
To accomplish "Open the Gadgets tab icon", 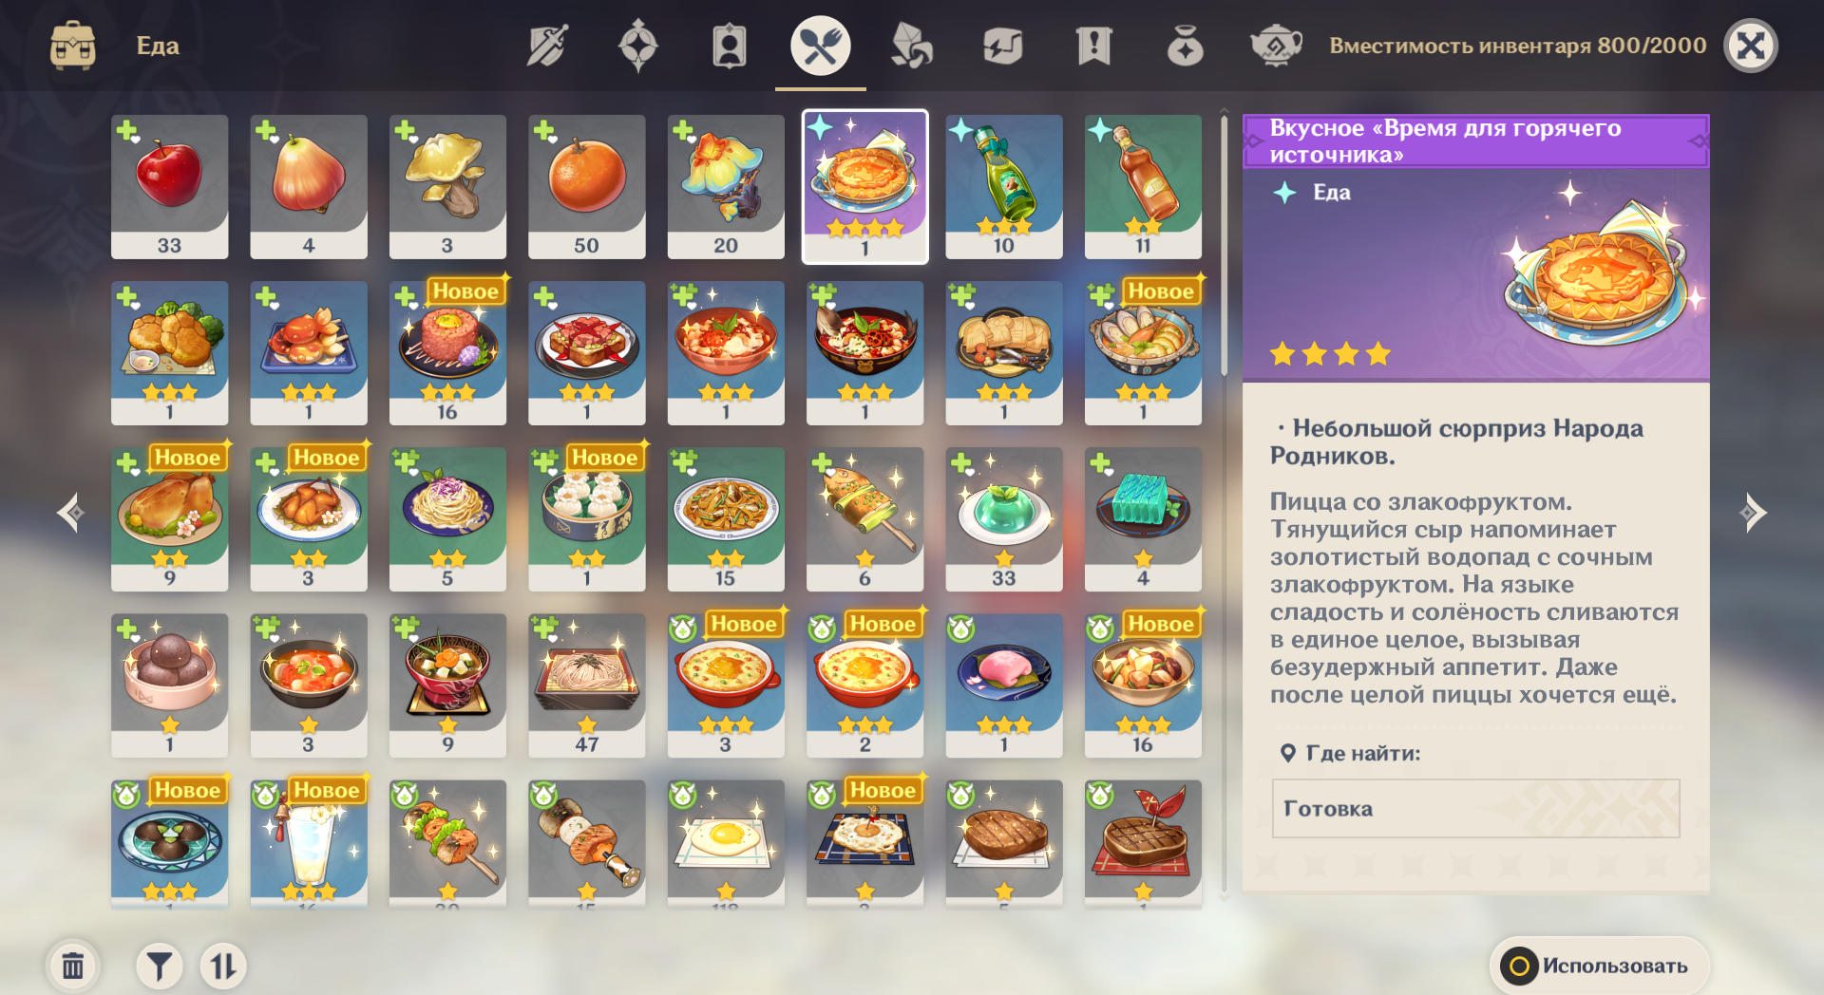I will click(x=1003, y=46).
